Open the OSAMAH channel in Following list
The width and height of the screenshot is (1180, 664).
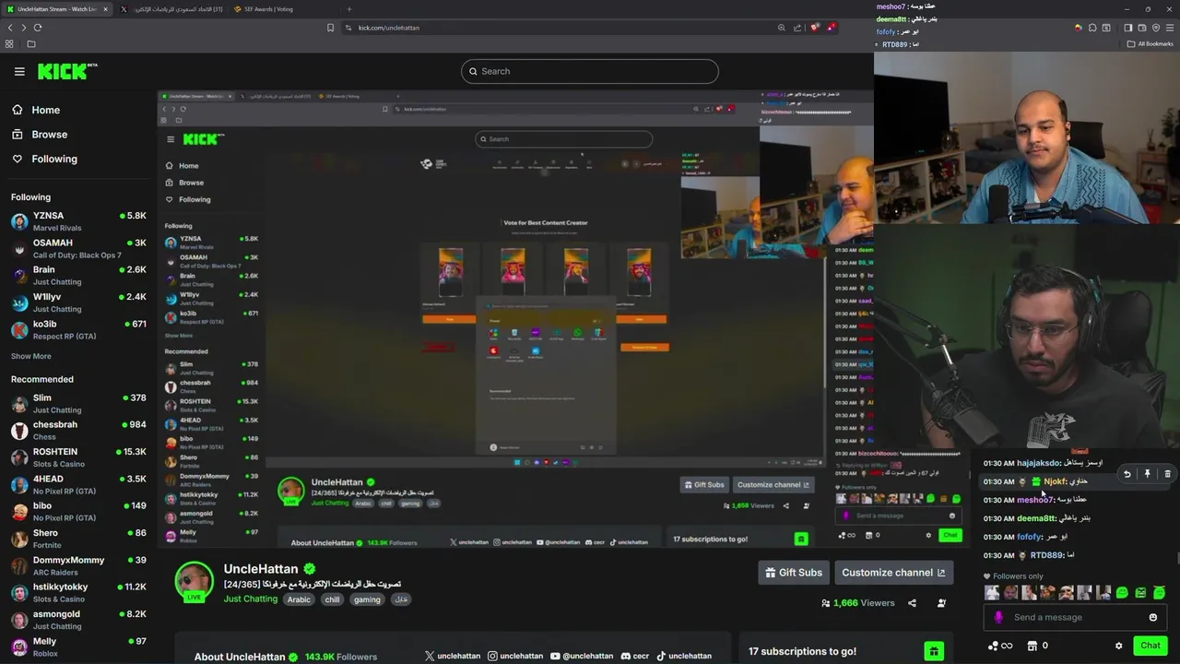78,248
